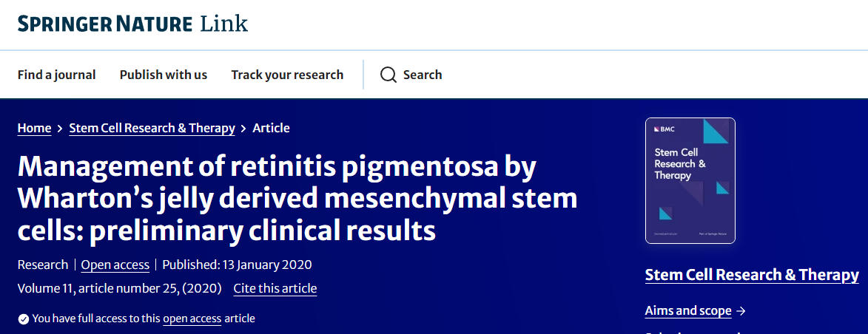Click the arrow beside Aims and scope
The image size is (868, 334).
(x=741, y=311)
